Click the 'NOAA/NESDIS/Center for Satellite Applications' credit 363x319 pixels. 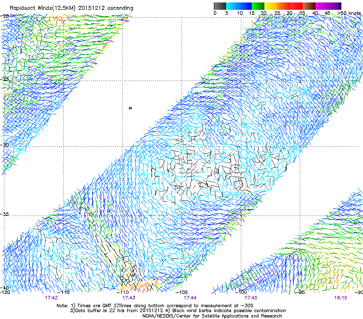coord(212,316)
